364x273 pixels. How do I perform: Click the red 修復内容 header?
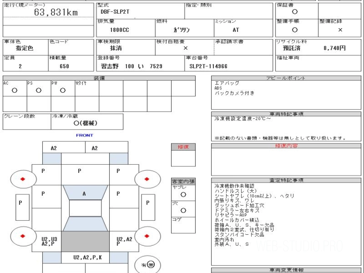[286, 146]
